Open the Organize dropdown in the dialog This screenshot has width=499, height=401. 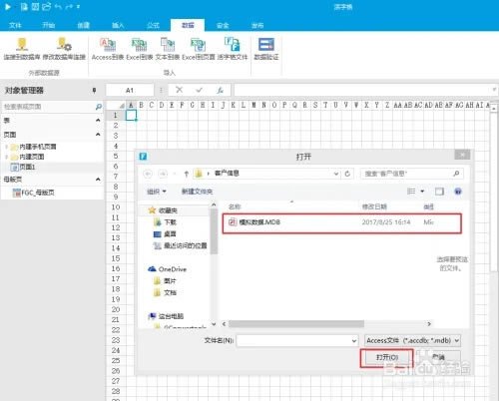[157, 192]
